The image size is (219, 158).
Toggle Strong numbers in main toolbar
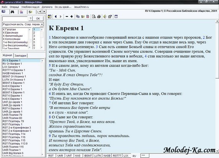83,16
